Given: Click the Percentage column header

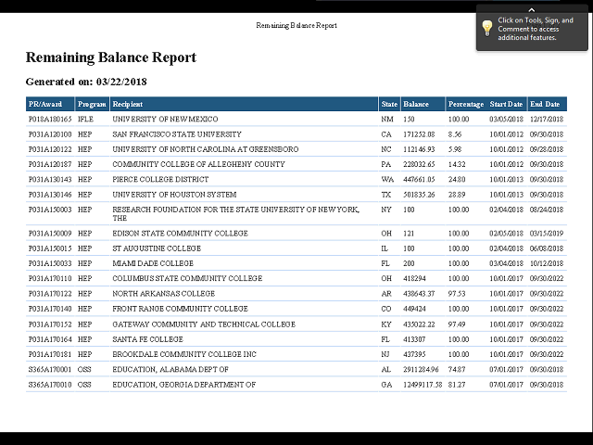Looking at the screenshot, I should 466,104.
